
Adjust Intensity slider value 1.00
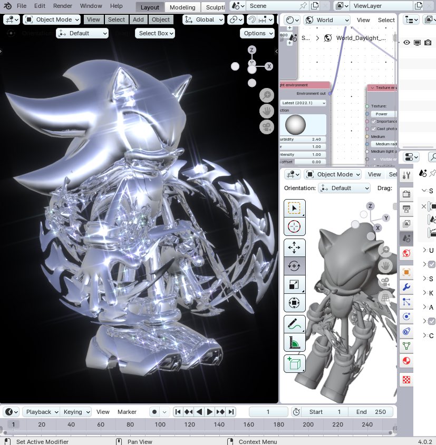(x=303, y=154)
